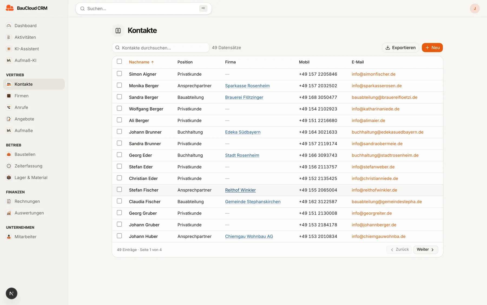Click the Firma column header
The width and height of the screenshot is (487, 305).
tap(231, 62)
